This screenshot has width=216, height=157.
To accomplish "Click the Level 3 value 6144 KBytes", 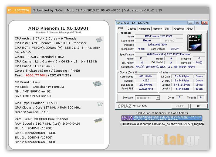I will (x=182, y=89).
